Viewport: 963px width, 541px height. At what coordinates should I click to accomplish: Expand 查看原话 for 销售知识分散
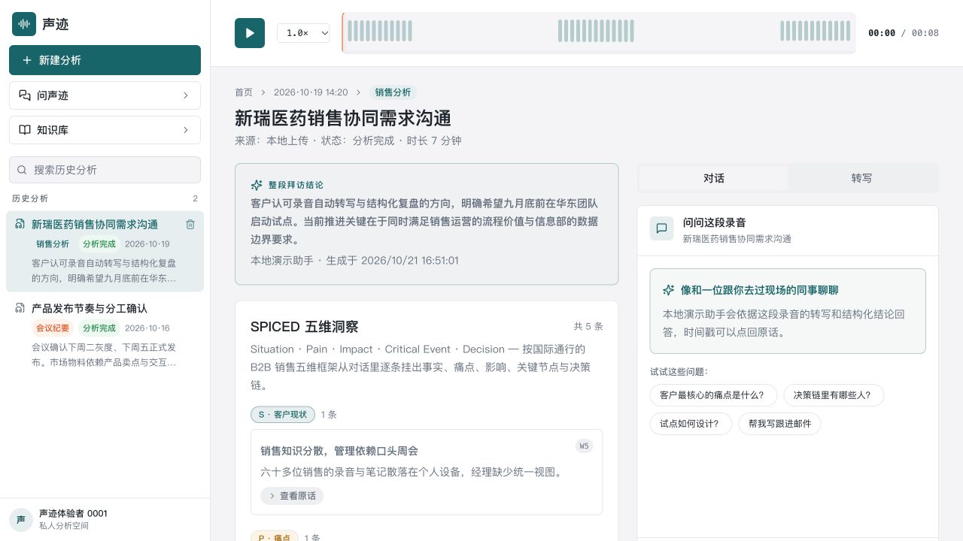(292, 496)
